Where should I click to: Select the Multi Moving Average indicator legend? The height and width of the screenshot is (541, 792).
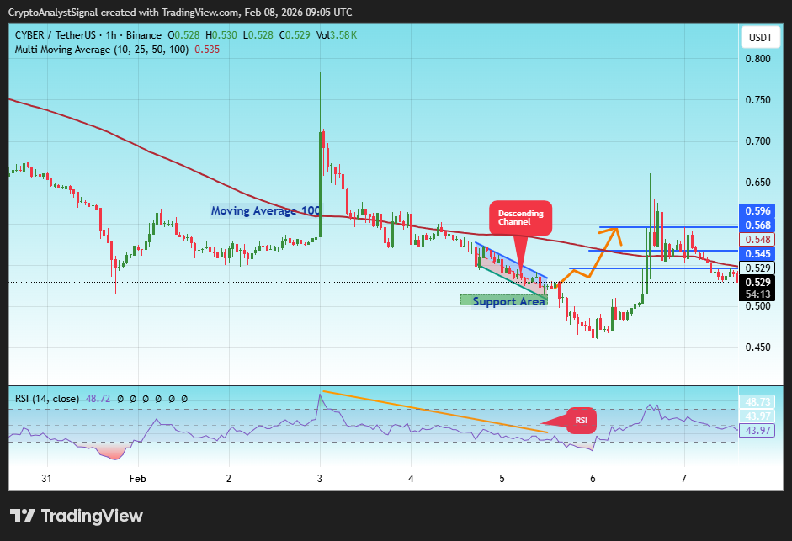click(x=102, y=50)
